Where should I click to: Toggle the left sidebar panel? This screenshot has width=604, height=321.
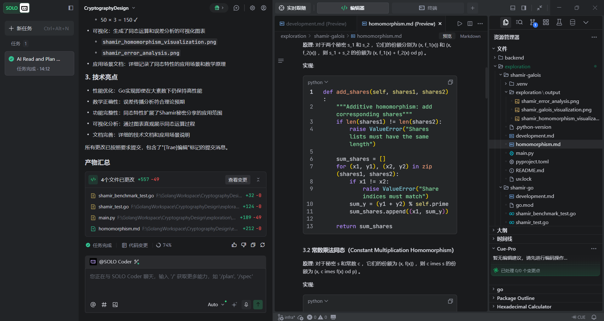tap(71, 8)
